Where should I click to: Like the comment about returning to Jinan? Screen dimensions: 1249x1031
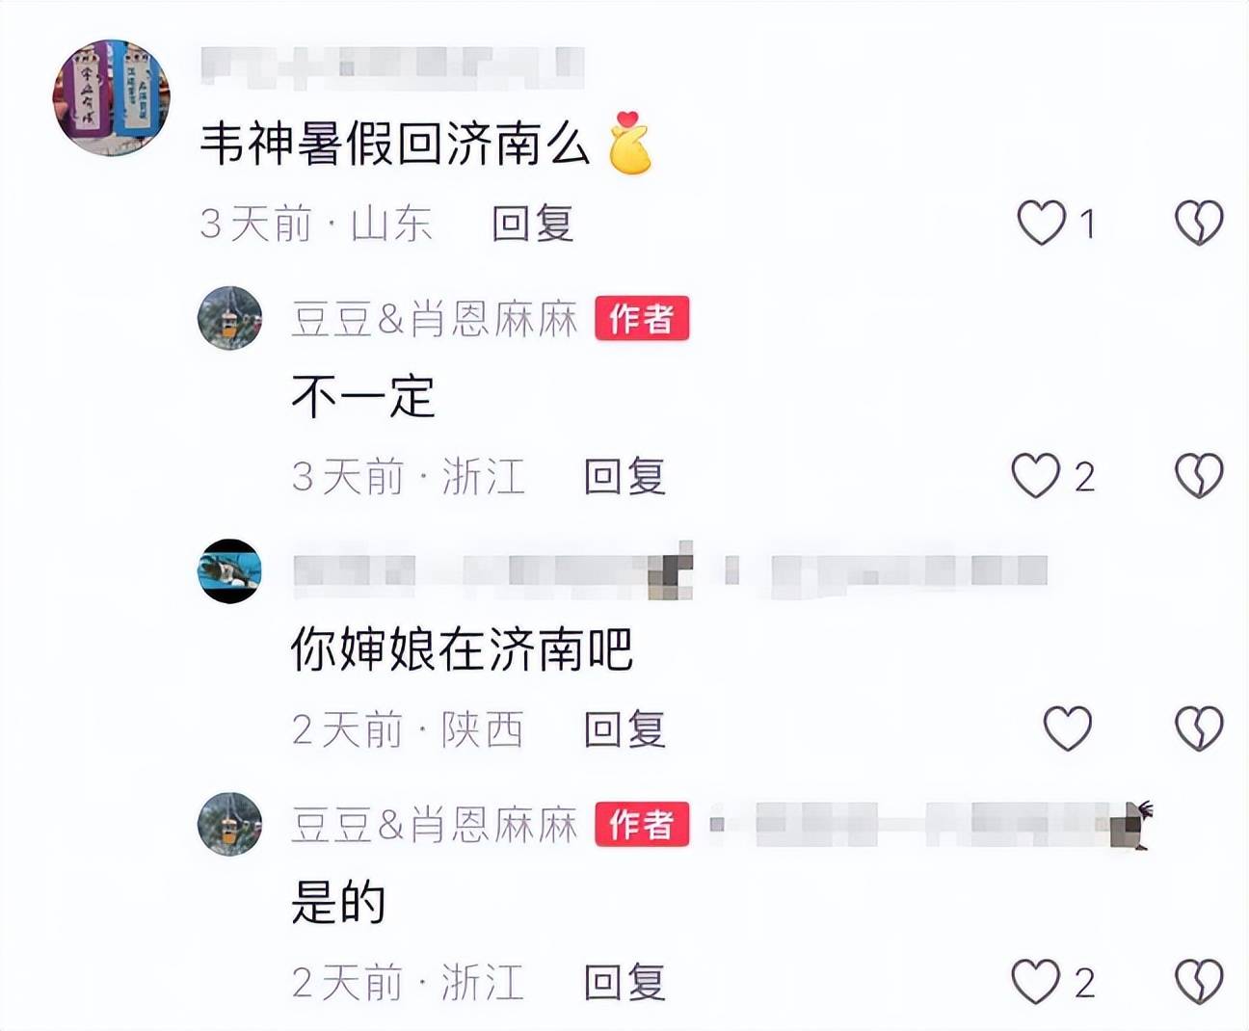[1042, 223]
